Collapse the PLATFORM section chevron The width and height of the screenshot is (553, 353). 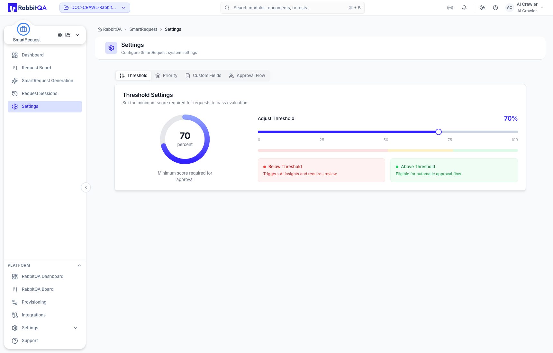click(79, 265)
